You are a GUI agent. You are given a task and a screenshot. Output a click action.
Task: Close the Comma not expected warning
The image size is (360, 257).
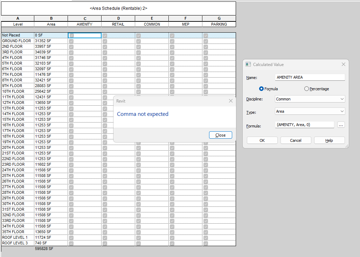coord(220,135)
